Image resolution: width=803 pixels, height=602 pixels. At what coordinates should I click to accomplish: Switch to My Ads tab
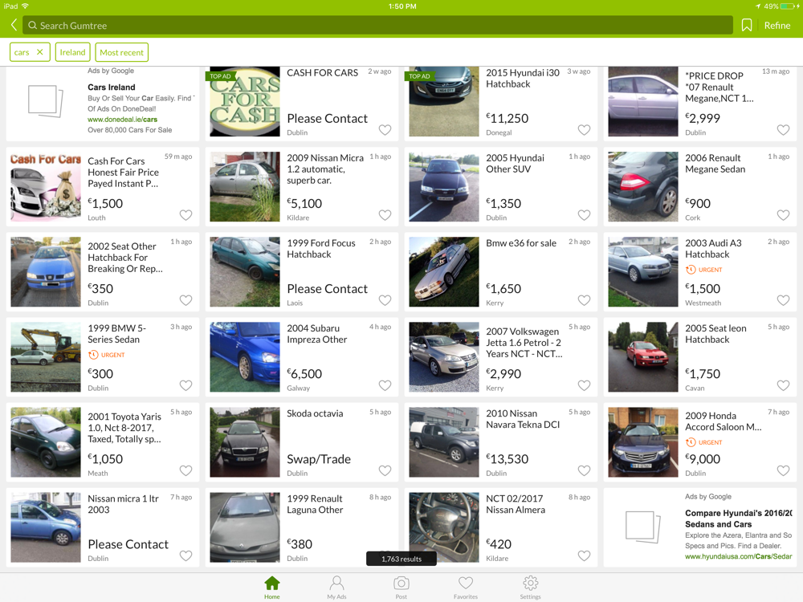click(337, 588)
